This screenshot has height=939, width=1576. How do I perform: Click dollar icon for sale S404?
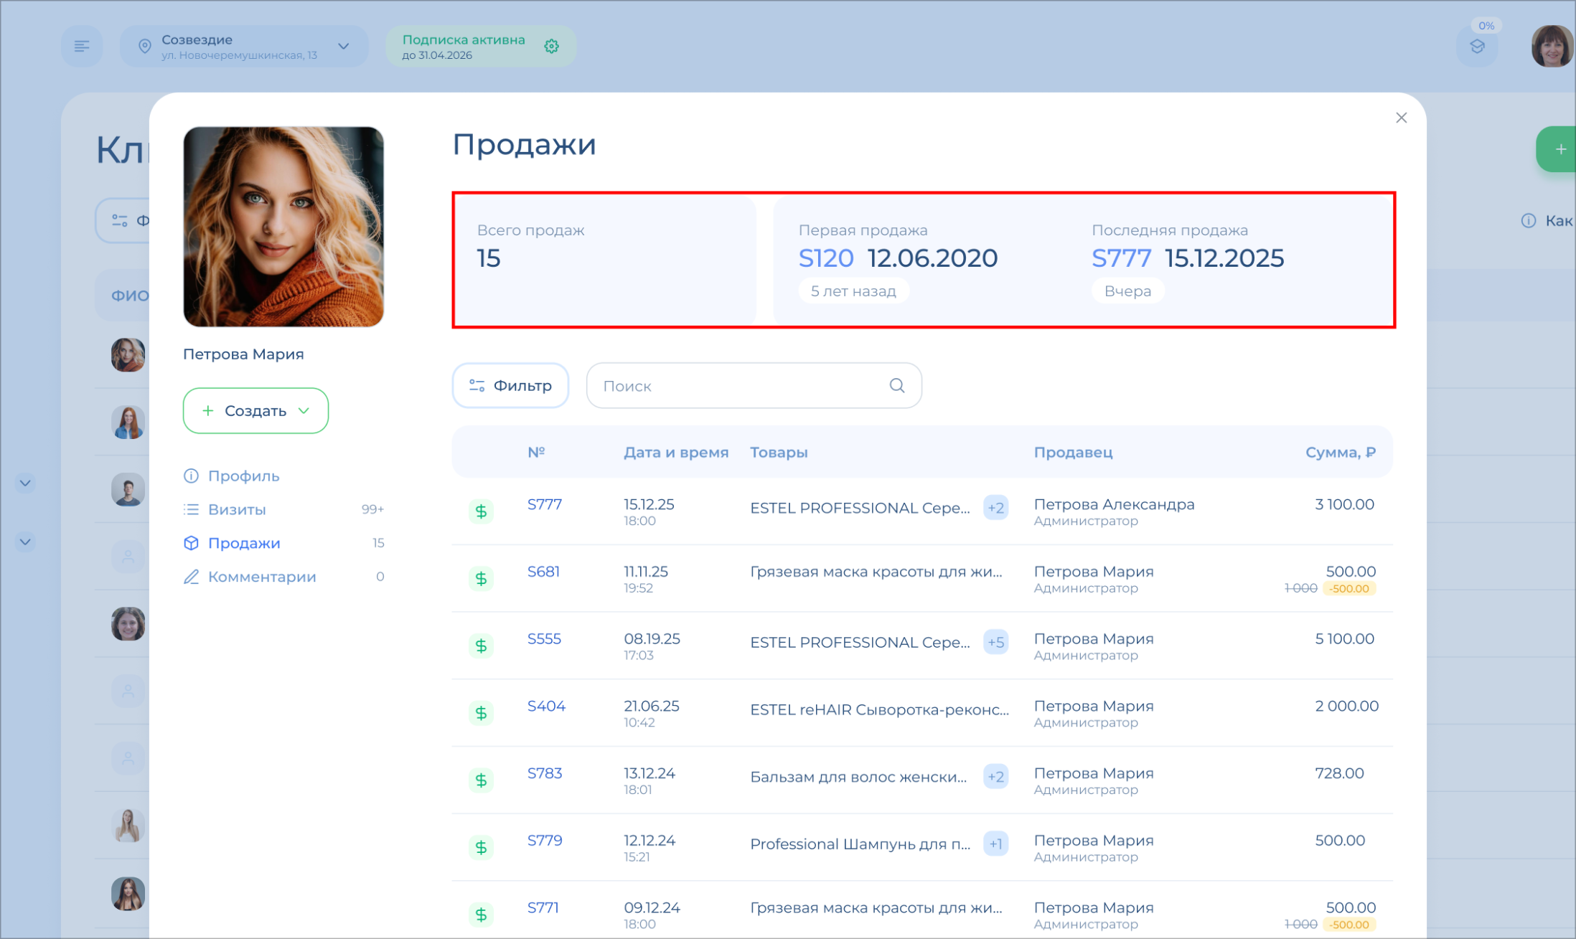point(481,713)
